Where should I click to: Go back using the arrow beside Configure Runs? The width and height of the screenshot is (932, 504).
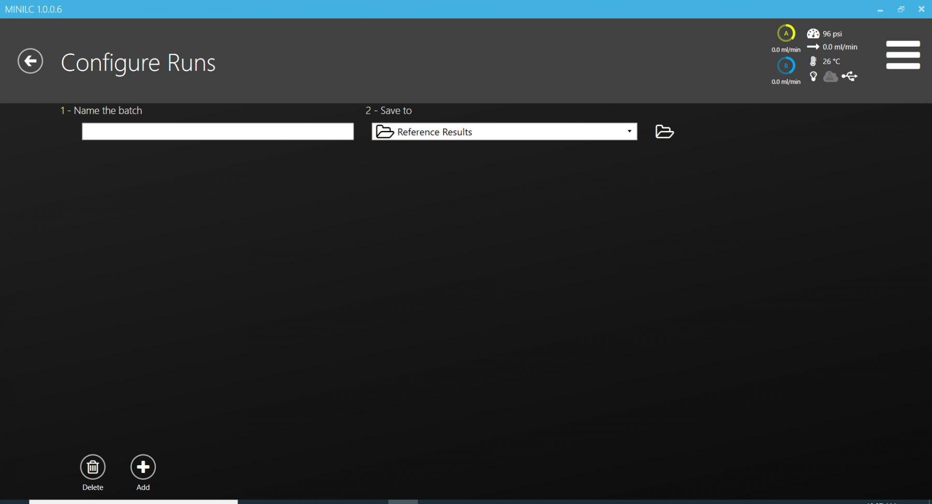30,62
